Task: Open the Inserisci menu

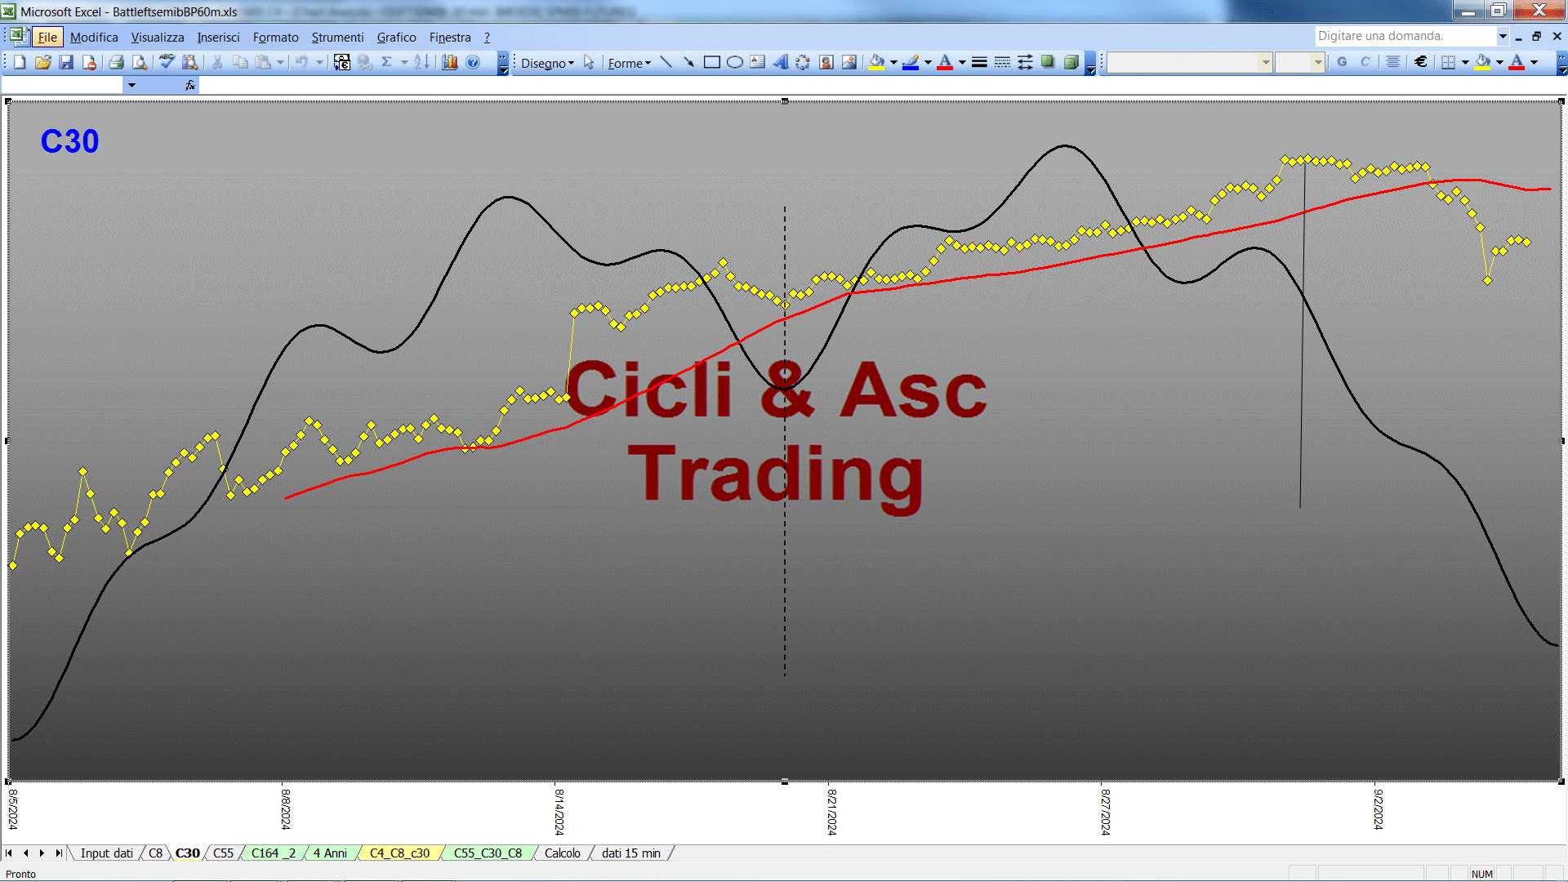Action: pos(218,38)
